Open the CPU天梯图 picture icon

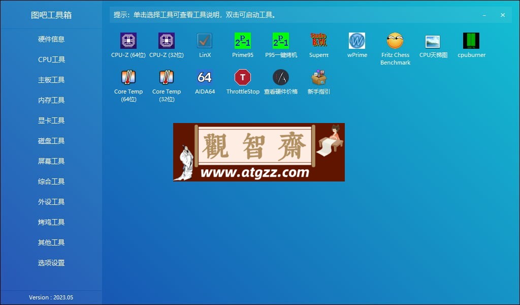click(433, 42)
